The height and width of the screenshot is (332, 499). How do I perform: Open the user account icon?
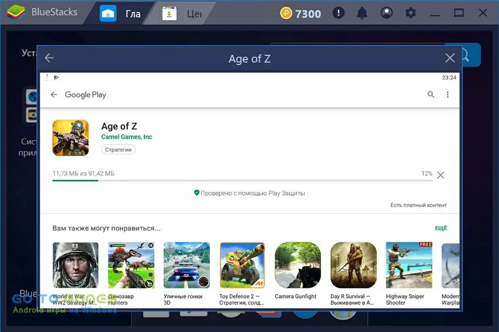coord(387,13)
